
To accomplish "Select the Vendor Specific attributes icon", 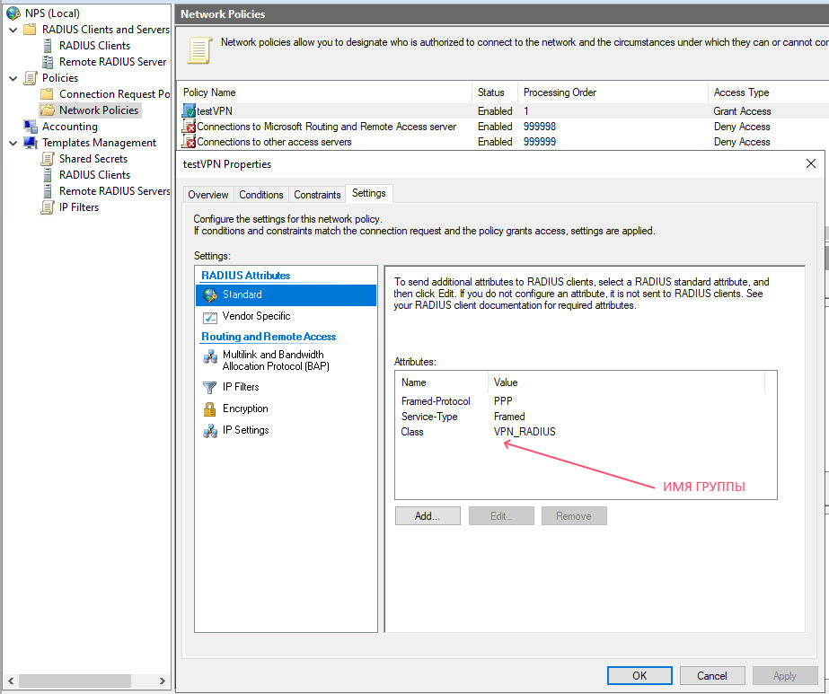I will 210,317.
